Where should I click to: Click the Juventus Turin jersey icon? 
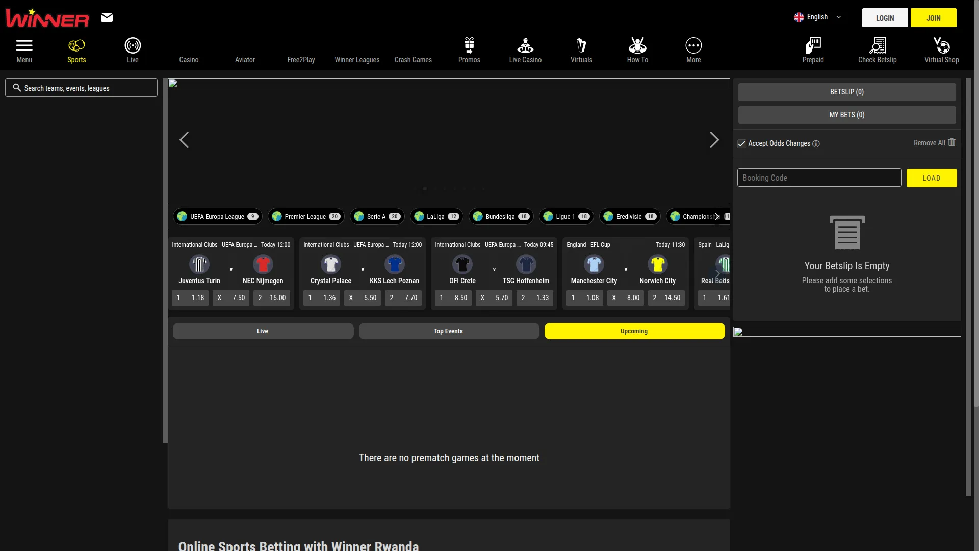click(x=199, y=264)
